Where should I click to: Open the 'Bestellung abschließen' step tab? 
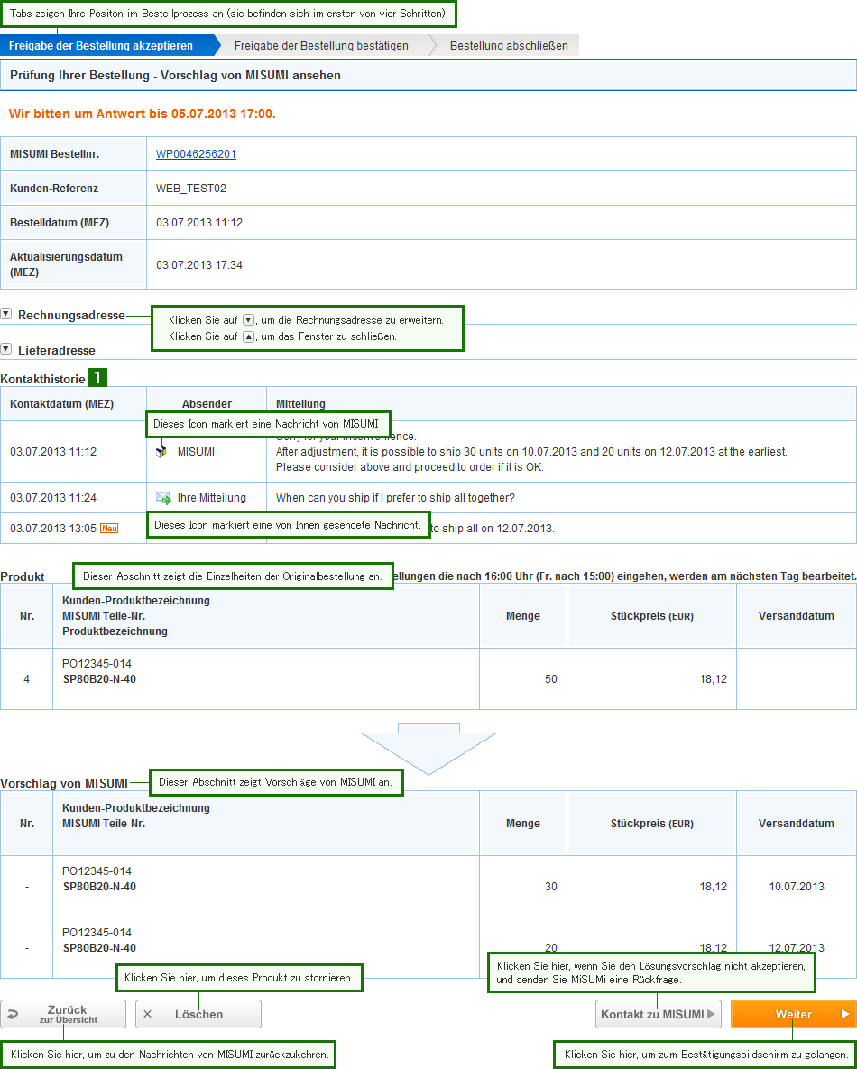(x=509, y=46)
